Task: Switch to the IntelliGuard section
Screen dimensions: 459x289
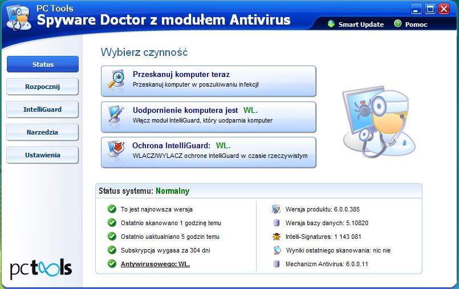Action: tap(42, 109)
